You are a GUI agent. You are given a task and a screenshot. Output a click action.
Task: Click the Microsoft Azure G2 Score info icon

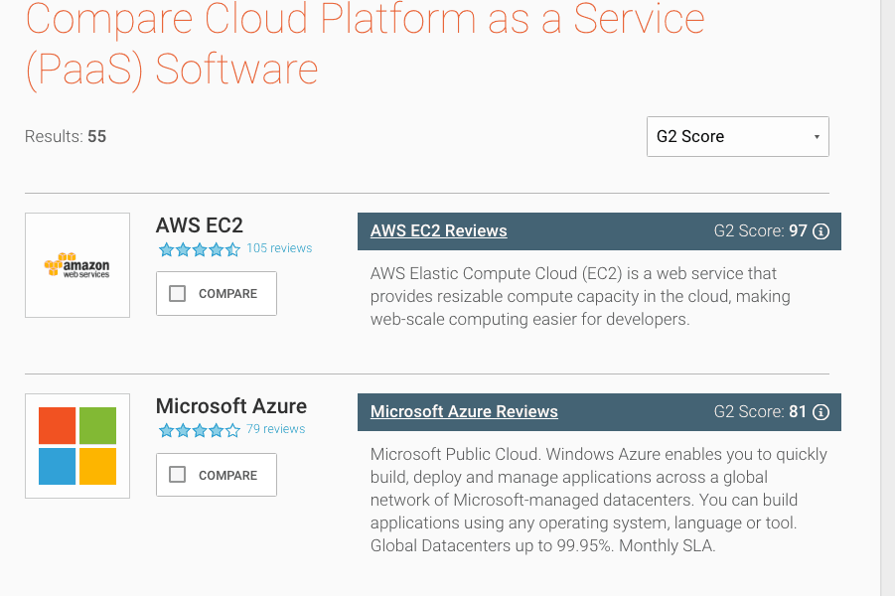coord(820,412)
